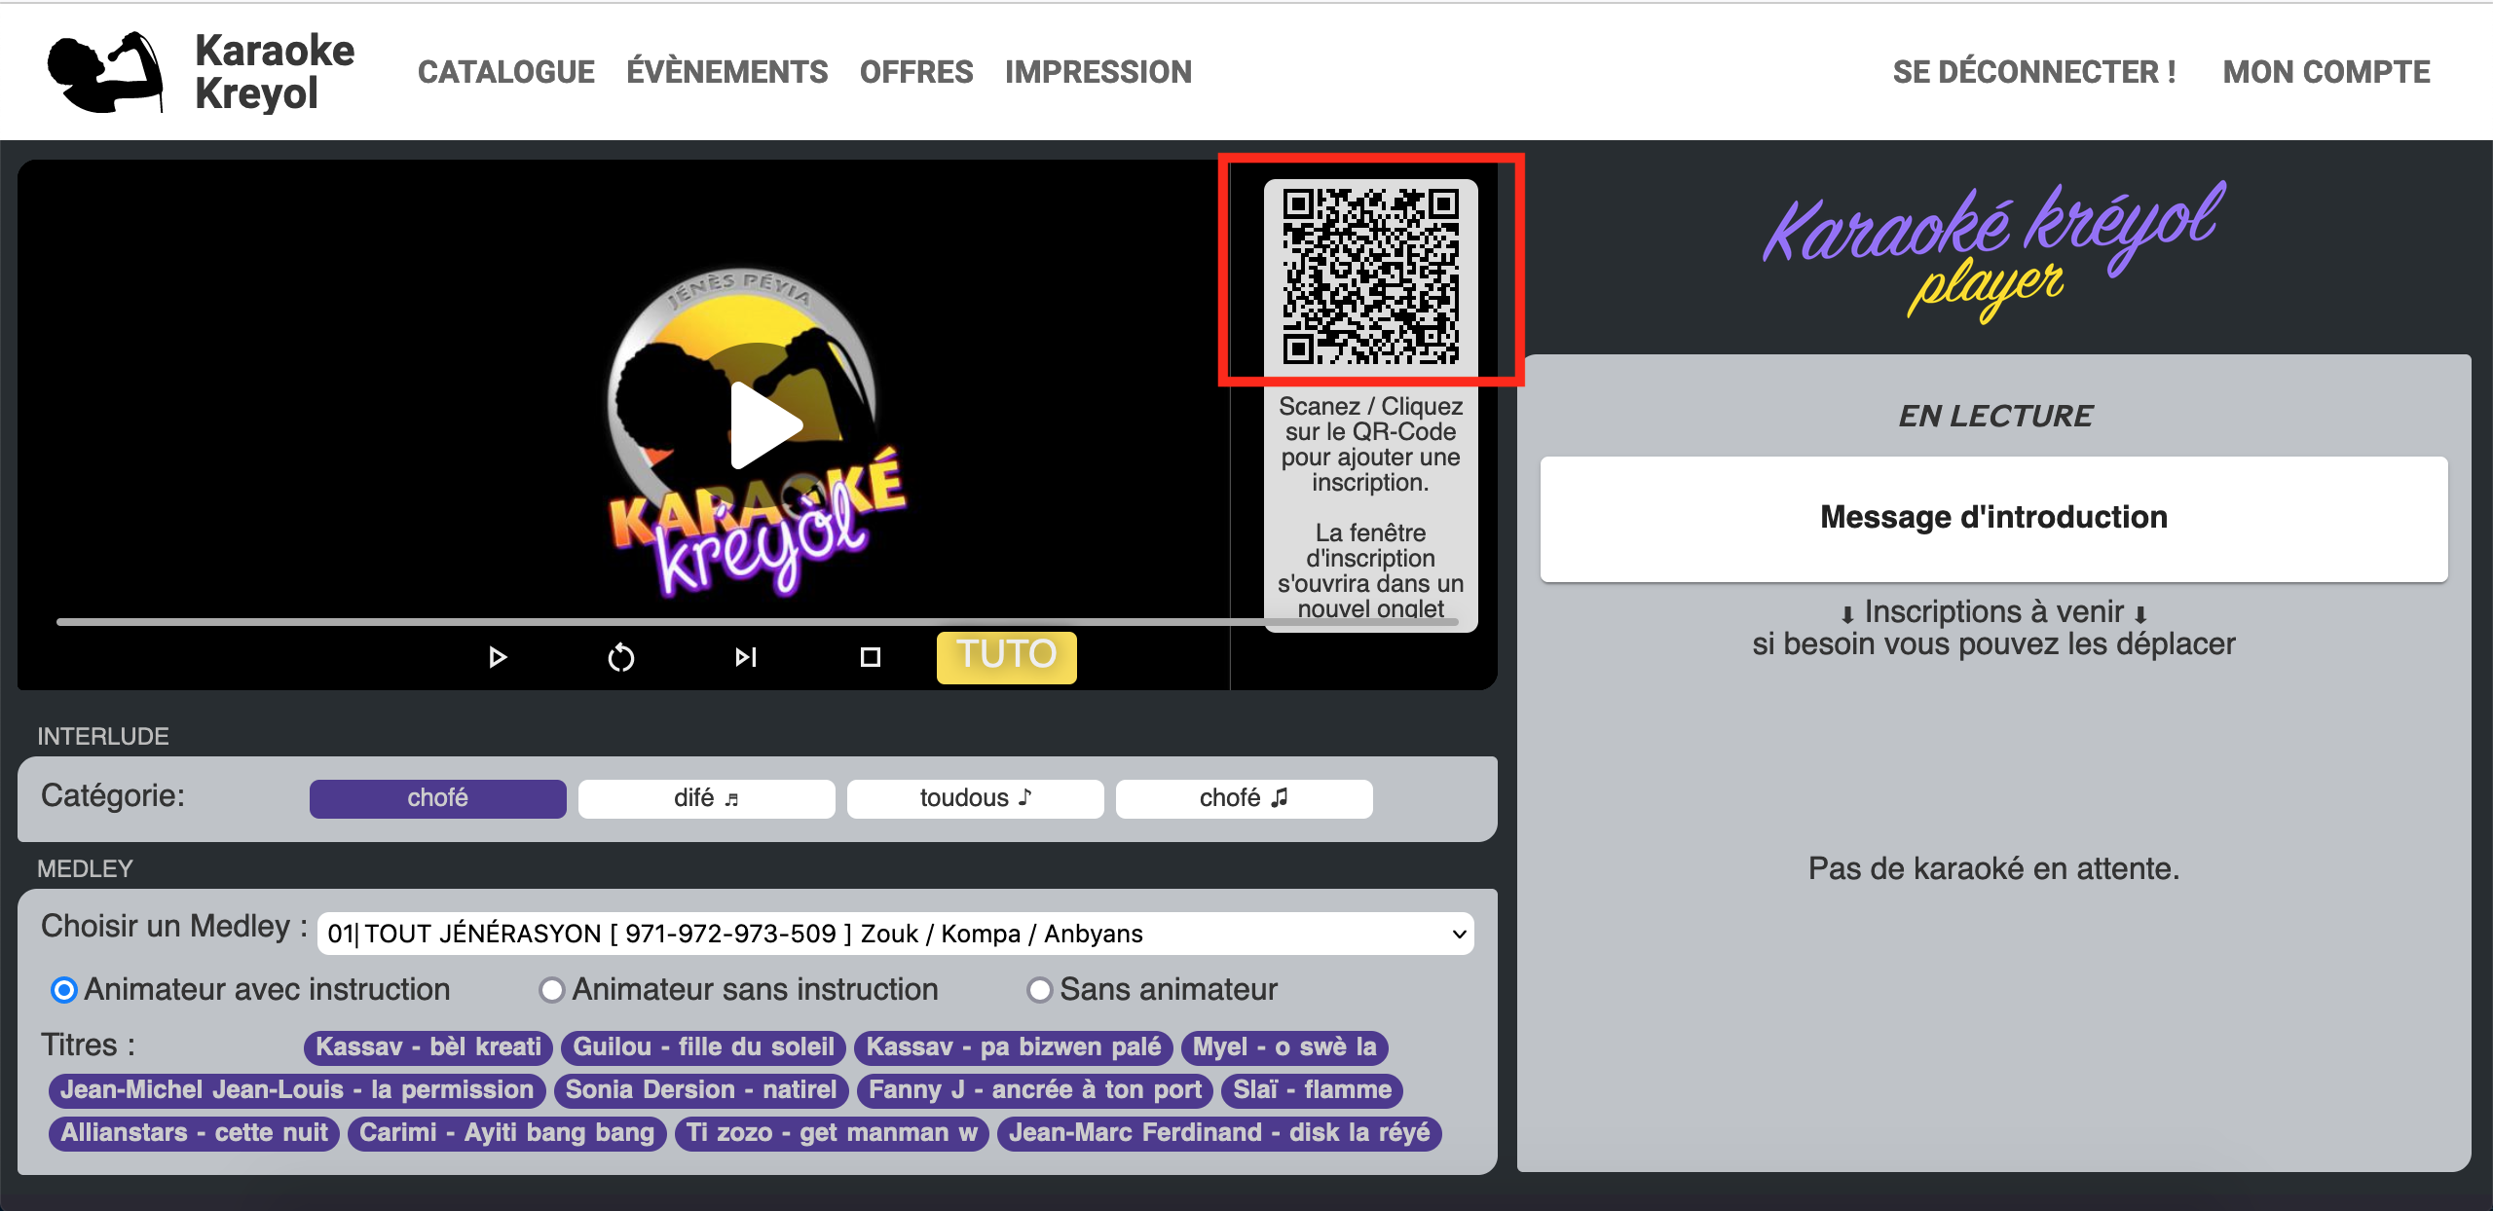Image resolution: width=2493 pixels, height=1211 pixels.
Task: Open MON COMPTE page
Action: 2326,72
